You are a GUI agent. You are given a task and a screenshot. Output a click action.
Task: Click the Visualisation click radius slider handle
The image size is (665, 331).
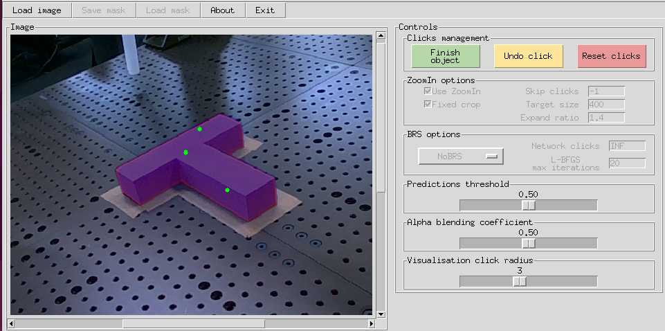click(520, 281)
